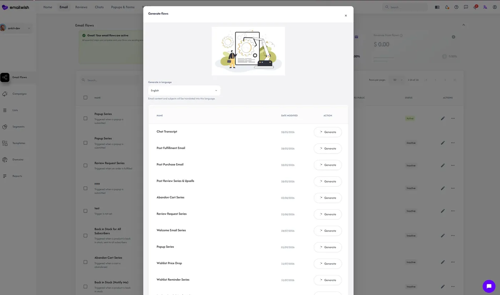Generate the Post Purchase Email flow

click(x=328, y=165)
